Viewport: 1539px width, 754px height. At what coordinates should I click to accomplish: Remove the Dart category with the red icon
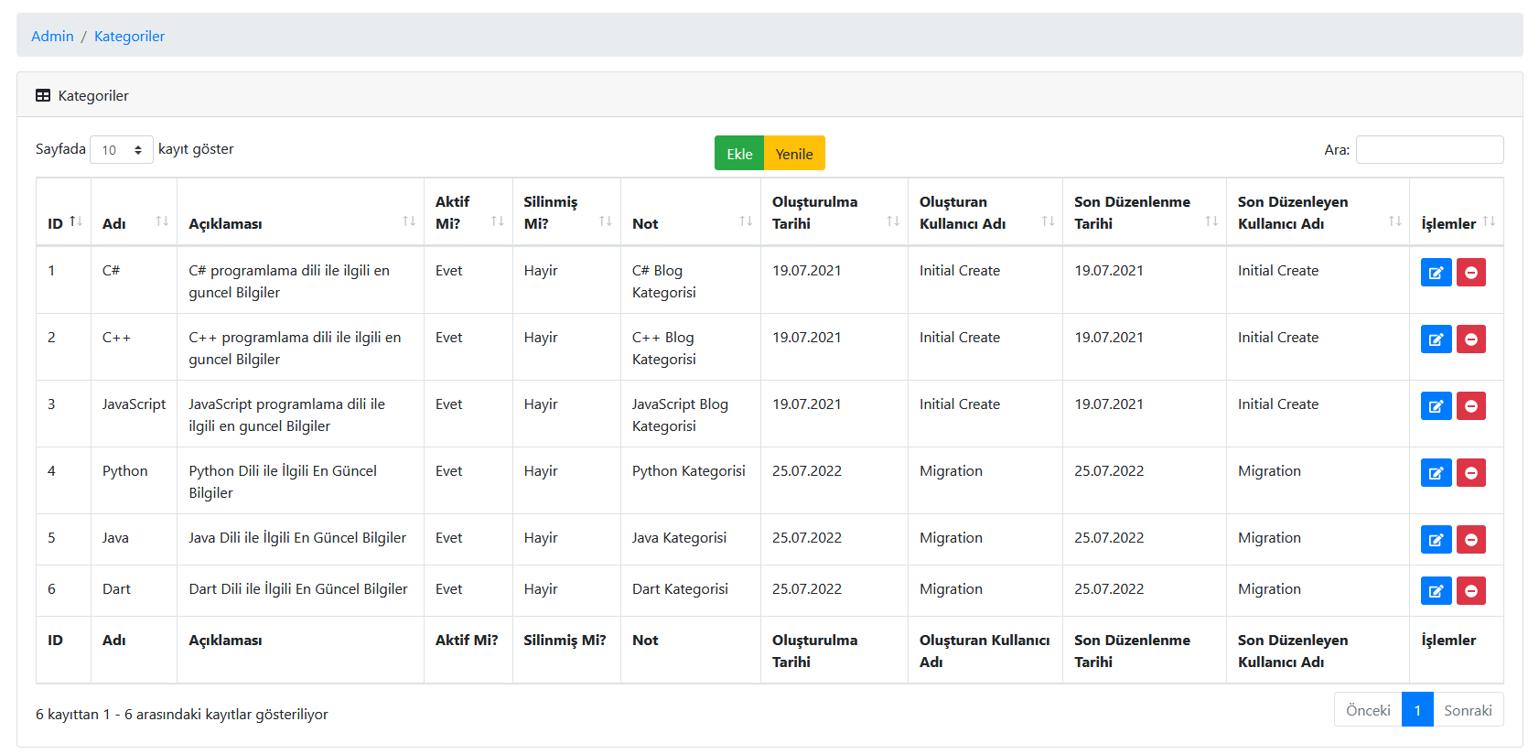point(1470,590)
